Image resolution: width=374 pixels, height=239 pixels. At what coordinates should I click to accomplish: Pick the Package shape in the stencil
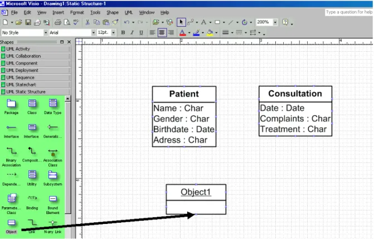tap(11, 107)
